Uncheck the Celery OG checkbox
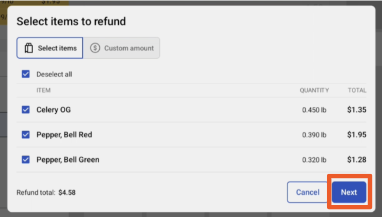 click(x=26, y=109)
